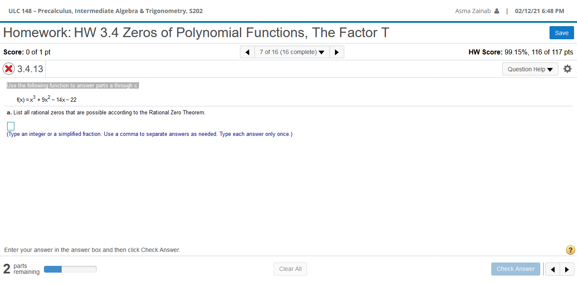Click the yellow help question mark icon
This screenshot has width=577, height=284.
(570, 250)
